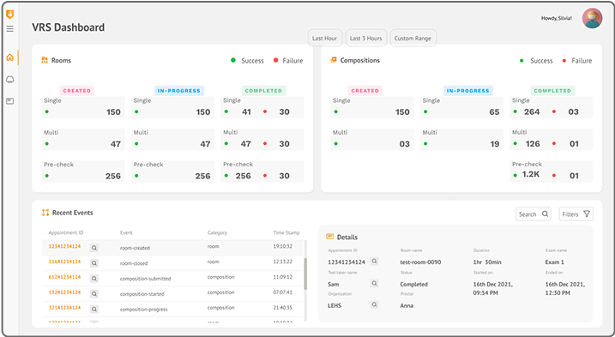
Task: Click the Compositions Completed Pre-check card
Action: tap(552, 171)
